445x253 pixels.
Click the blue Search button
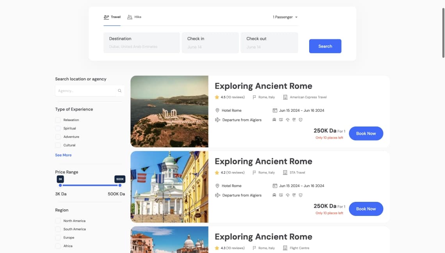pos(325,46)
